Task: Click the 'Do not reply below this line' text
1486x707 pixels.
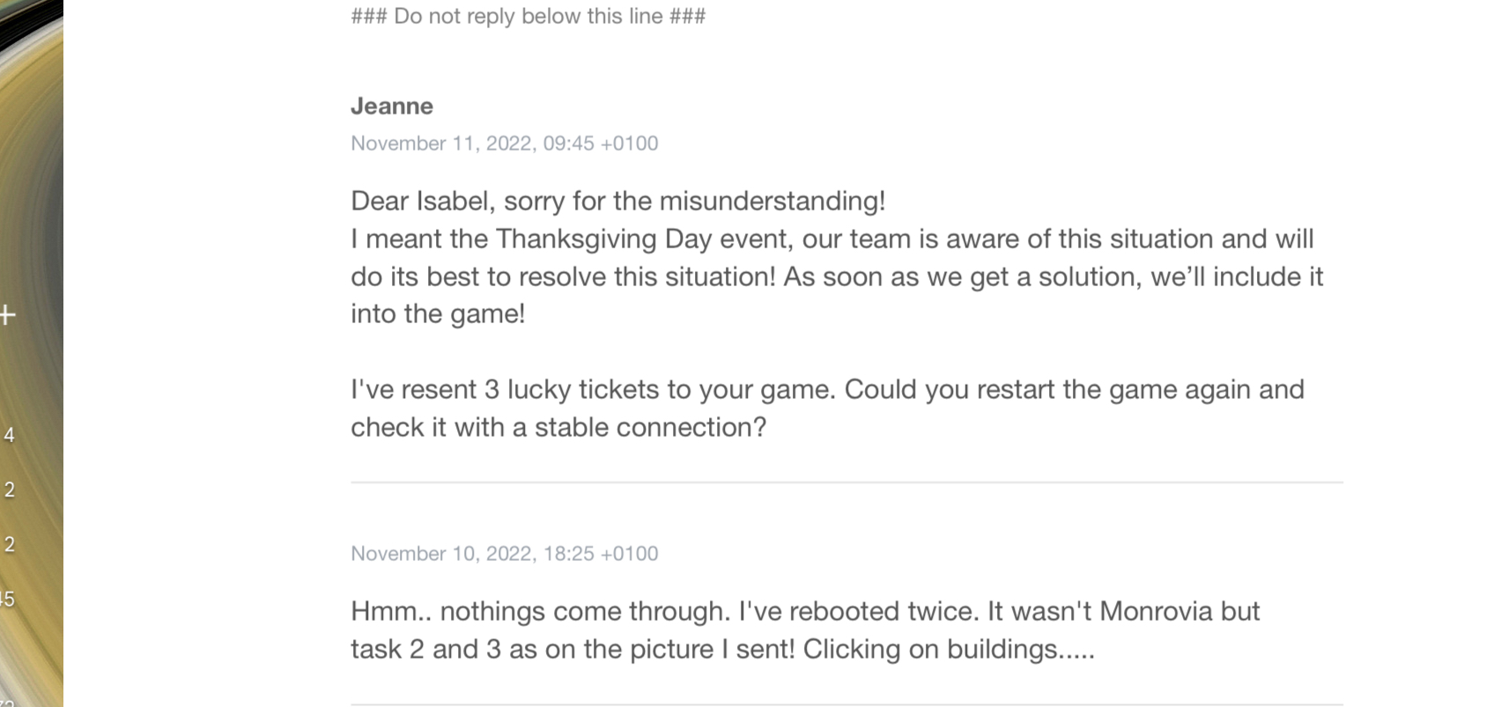Action: pyautogui.click(x=529, y=16)
